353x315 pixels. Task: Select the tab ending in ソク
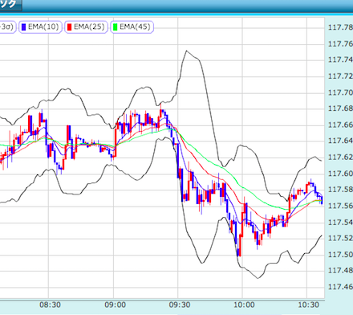click(x=10, y=5)
